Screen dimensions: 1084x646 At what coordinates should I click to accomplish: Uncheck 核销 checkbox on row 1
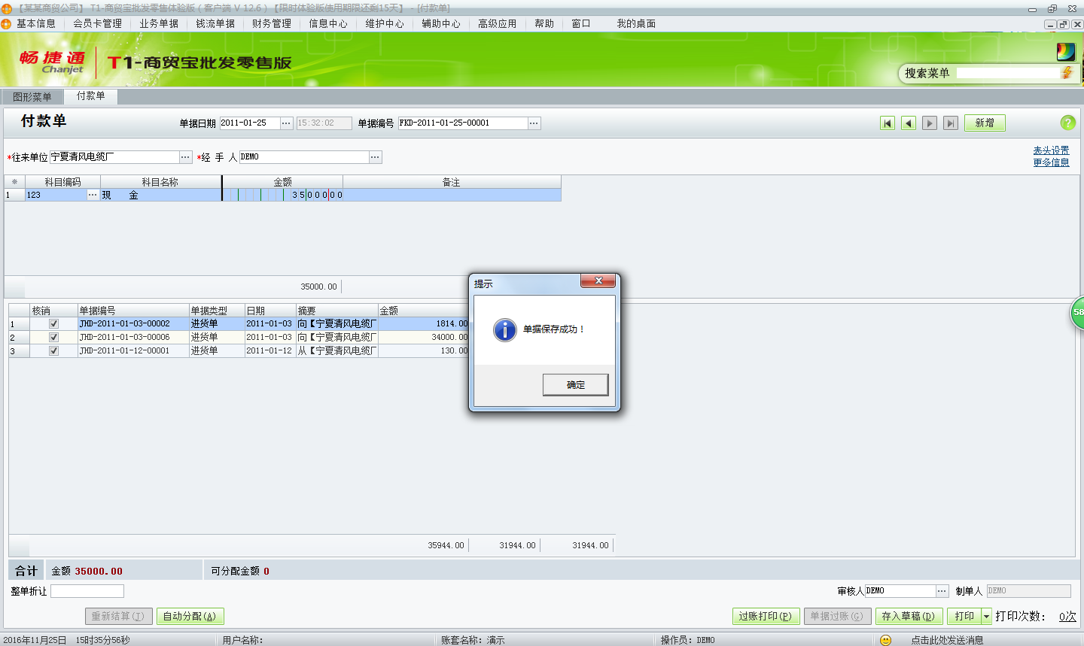53,324
